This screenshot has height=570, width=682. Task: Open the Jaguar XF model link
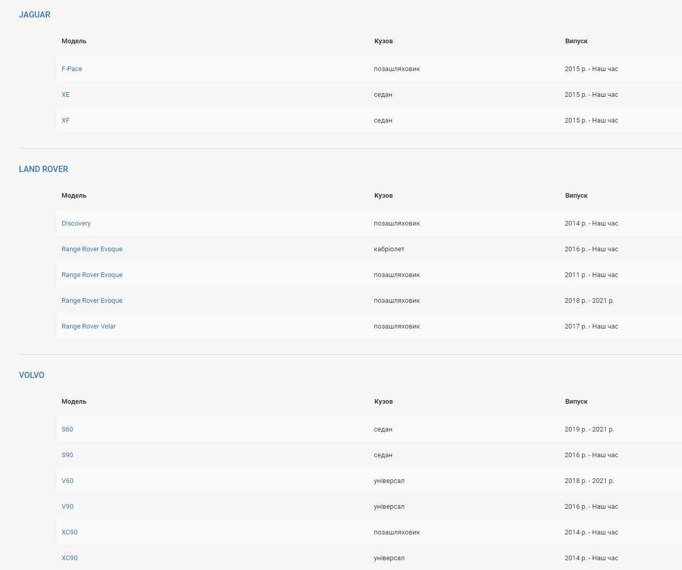pyautogui.click(x=65, y=120)
